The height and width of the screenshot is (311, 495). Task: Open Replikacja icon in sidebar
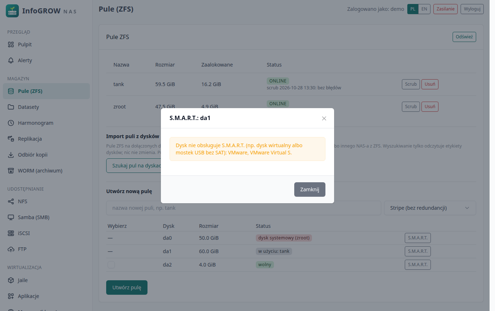(x=11, y=139)
